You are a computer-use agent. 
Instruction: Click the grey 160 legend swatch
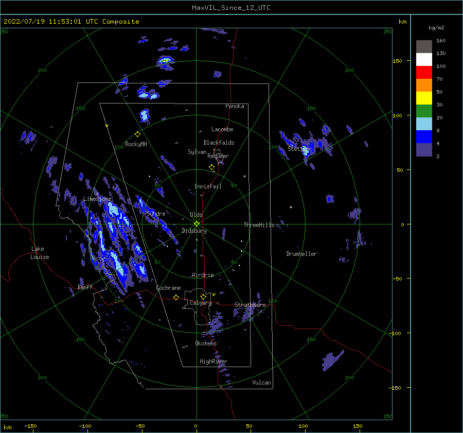click(424, 46)
